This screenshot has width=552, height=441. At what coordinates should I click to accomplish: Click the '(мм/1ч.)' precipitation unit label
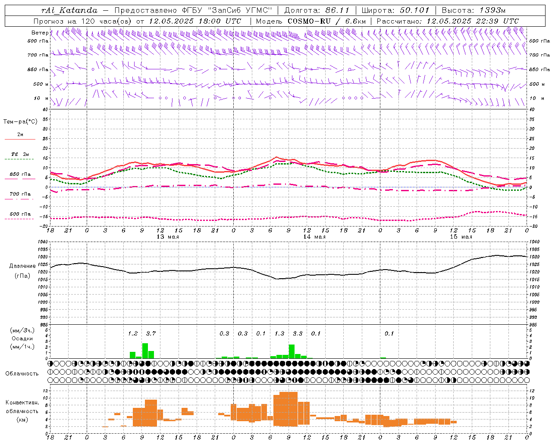point(22,347)
